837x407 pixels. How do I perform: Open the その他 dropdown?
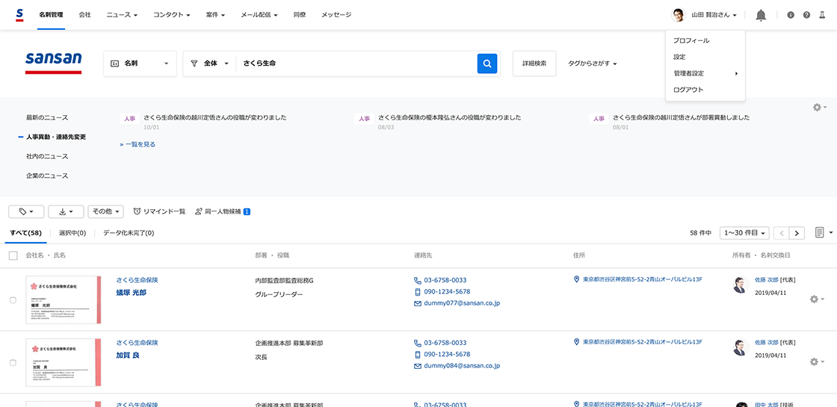click(105, 212)
